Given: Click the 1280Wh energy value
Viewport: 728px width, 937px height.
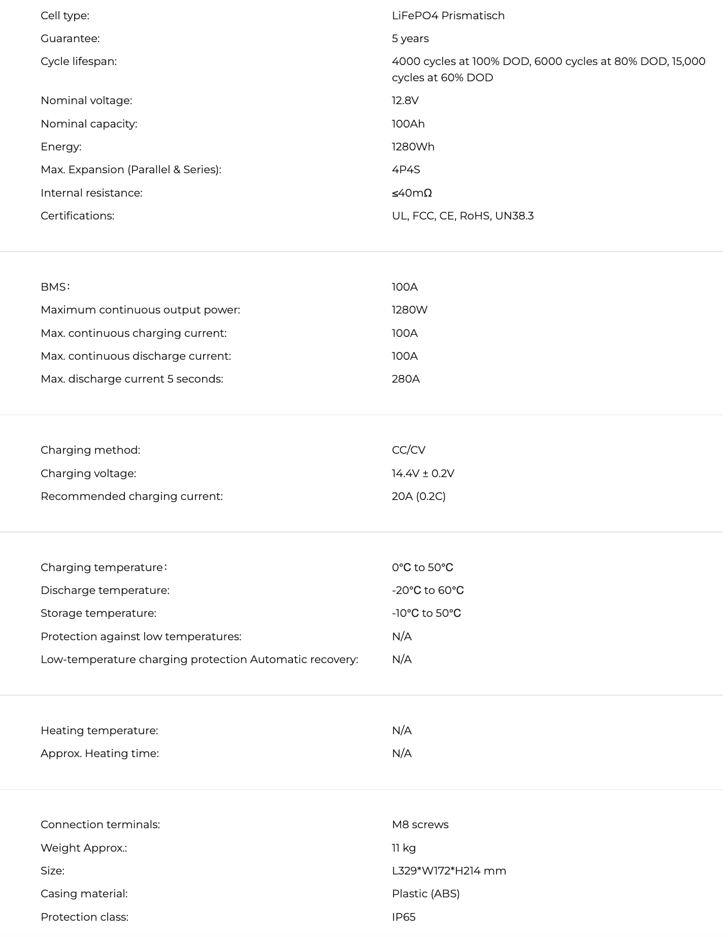Looking at the screenshot, I should pos(413,147).
